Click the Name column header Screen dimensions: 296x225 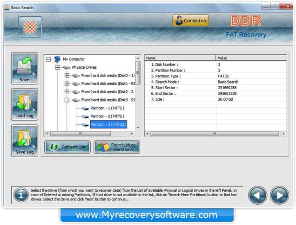(x=180, y=58)
